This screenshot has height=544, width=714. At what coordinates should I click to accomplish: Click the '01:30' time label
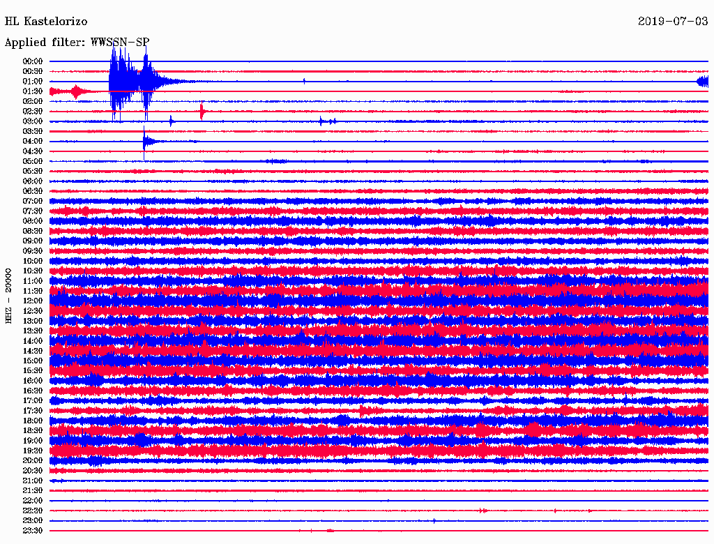point(33,91)
